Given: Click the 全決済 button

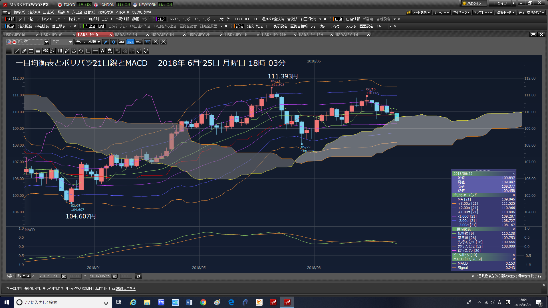Looking at the screenshot, I should tap(292, 19).
